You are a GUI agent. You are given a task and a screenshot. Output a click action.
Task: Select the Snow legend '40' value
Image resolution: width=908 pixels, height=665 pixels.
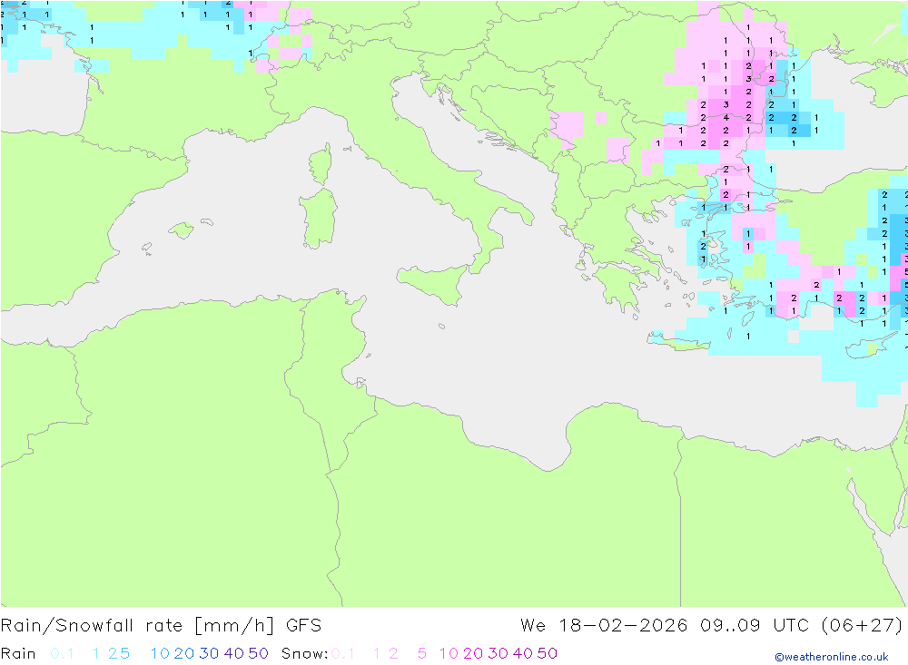click(x=523, y=653)
